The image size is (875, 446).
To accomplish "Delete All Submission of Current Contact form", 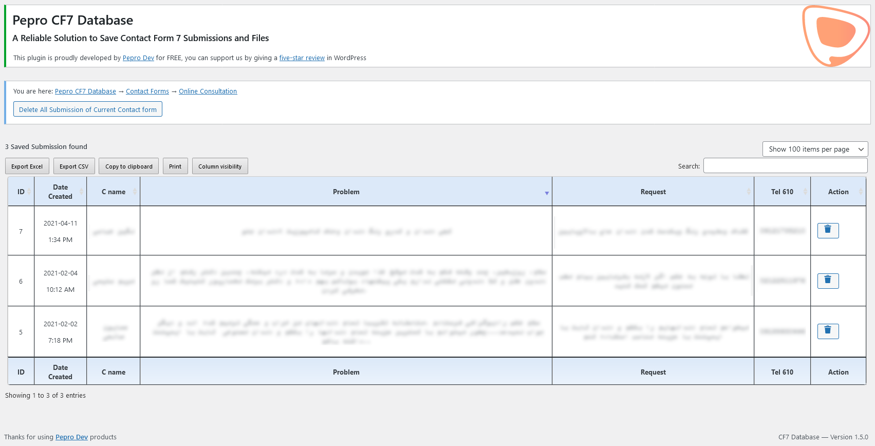I will point(88,109).
